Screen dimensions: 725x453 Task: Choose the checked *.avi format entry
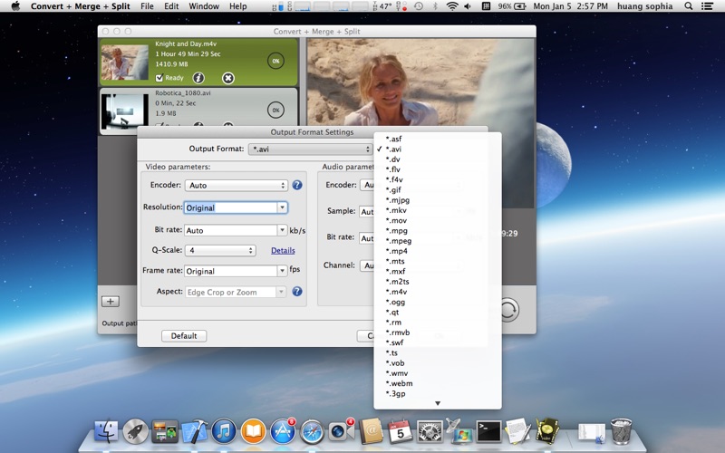coord(438,149)
